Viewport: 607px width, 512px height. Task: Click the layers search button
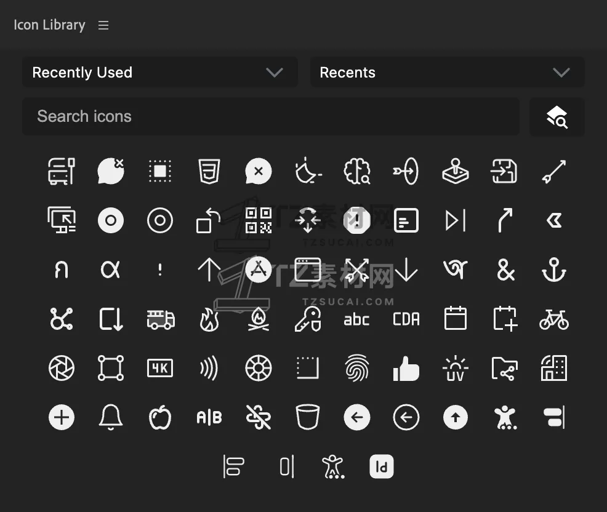point(557,117)
